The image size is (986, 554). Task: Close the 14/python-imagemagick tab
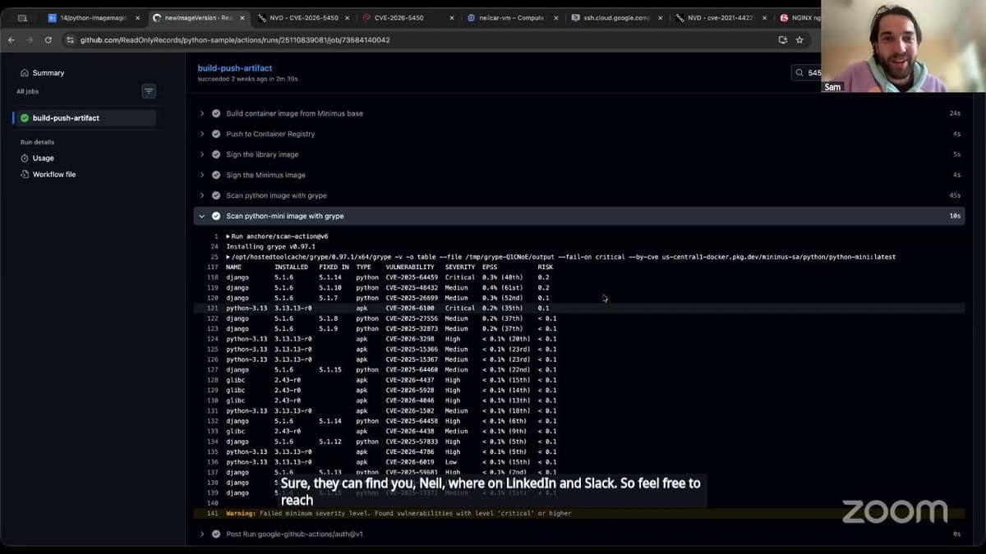(x=136, y=17)
